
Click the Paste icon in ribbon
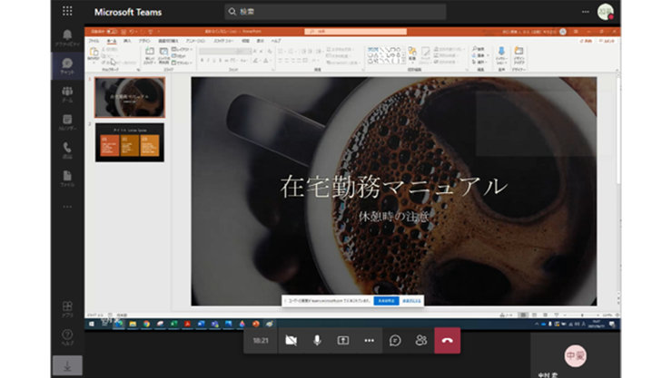click(x=94, y=53)
